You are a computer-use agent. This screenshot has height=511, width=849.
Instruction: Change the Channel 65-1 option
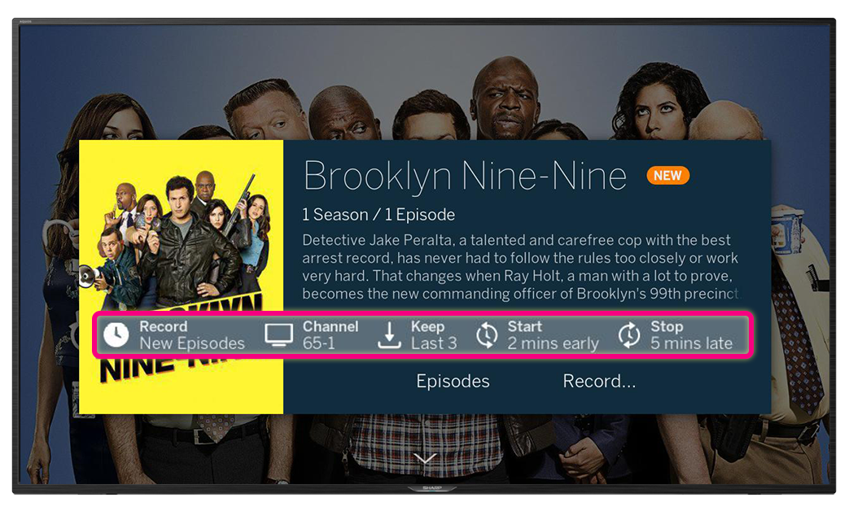point(312,335)
